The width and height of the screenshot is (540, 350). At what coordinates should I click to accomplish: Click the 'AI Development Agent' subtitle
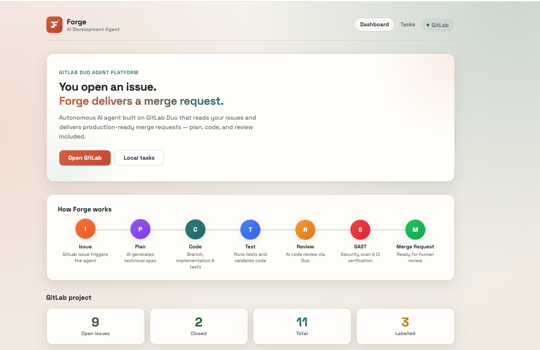pyautogui.click(x=93, y=29)
